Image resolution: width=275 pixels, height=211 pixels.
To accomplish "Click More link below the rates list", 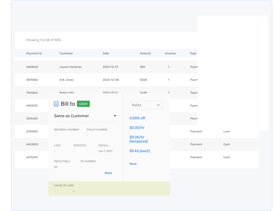I will click(133, 164).
